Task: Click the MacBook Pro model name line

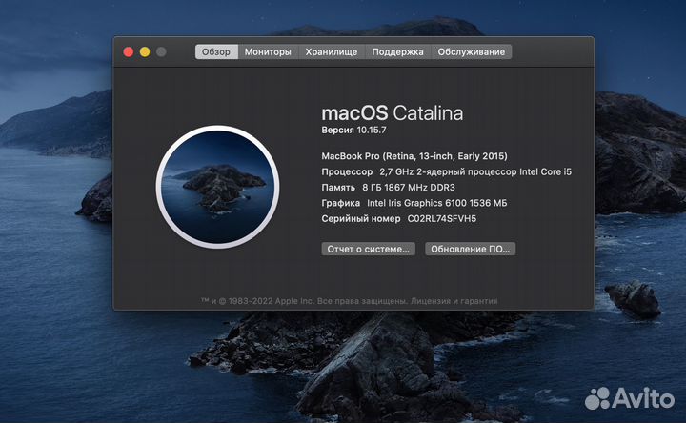Action: [414, 156]
